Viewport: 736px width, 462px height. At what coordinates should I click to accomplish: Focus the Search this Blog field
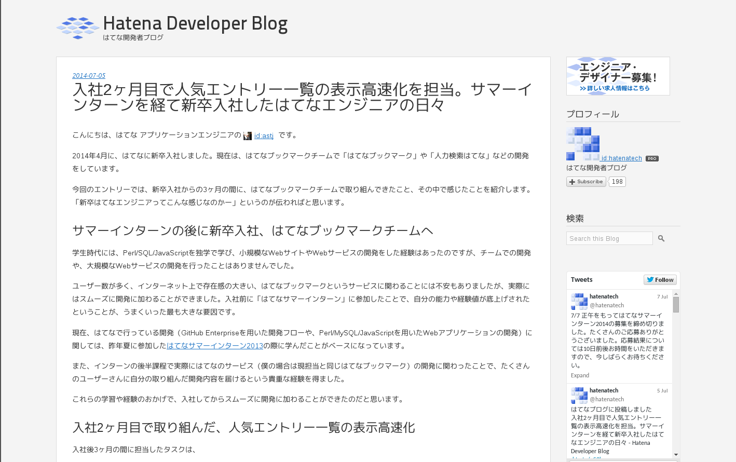[609, 238]
